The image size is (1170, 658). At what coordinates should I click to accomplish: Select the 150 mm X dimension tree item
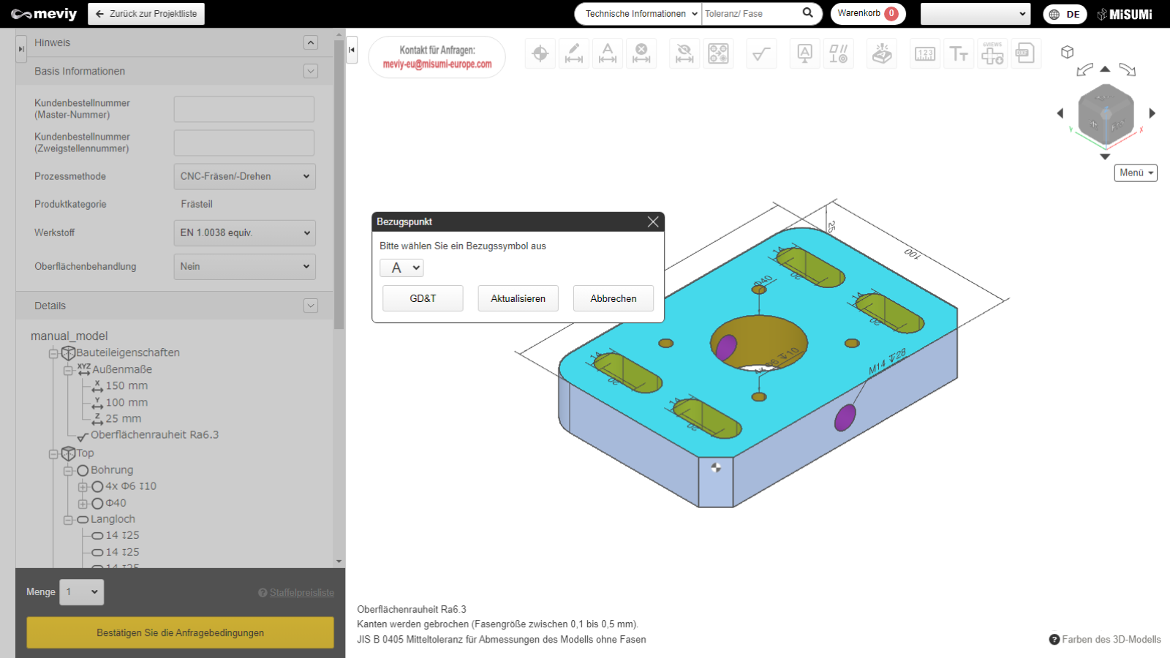127,385
